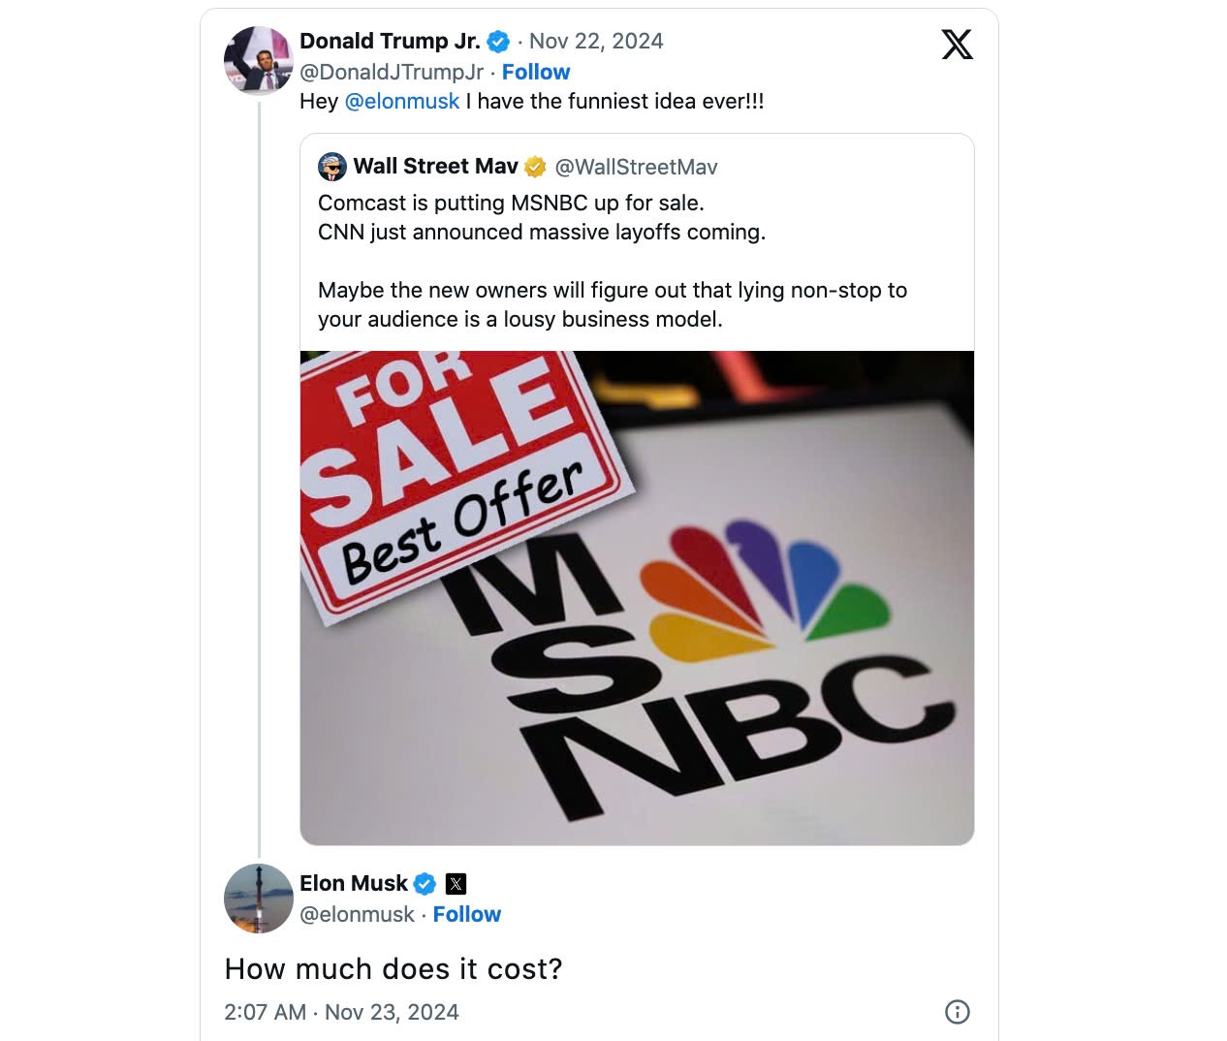Click the Nov 22, 2024 tweet date
The image size is (1227, 1041).
[x=596, y=41]
